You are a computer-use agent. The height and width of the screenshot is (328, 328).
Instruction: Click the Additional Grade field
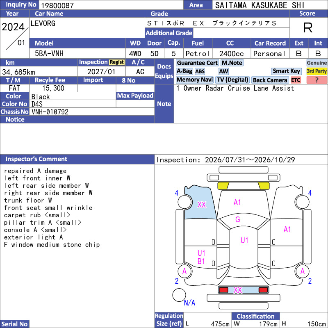point(241,33)
